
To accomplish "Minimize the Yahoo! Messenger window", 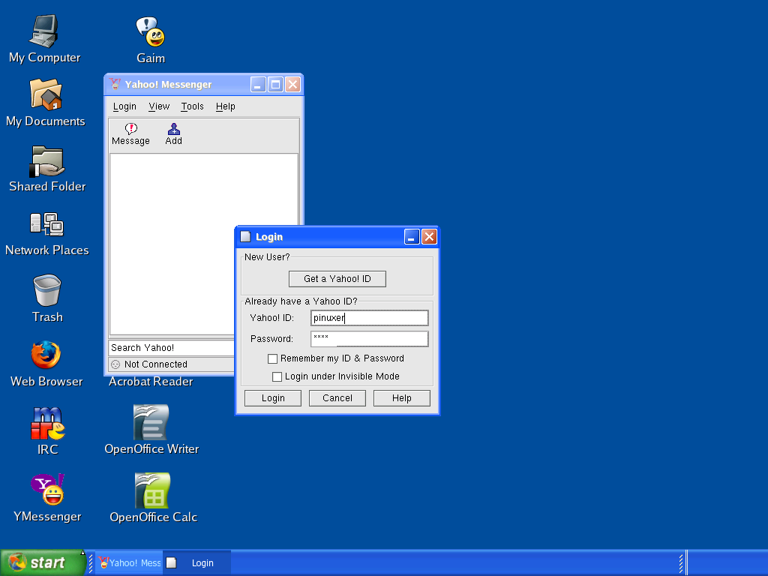I will pos(258,84).
